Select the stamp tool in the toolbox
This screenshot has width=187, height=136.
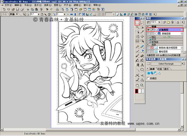point(142,80)
